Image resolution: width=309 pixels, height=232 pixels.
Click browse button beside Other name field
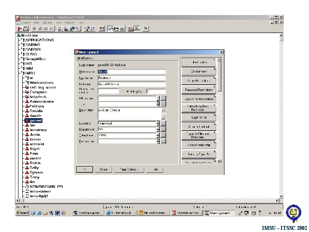(x=164, y=98)
